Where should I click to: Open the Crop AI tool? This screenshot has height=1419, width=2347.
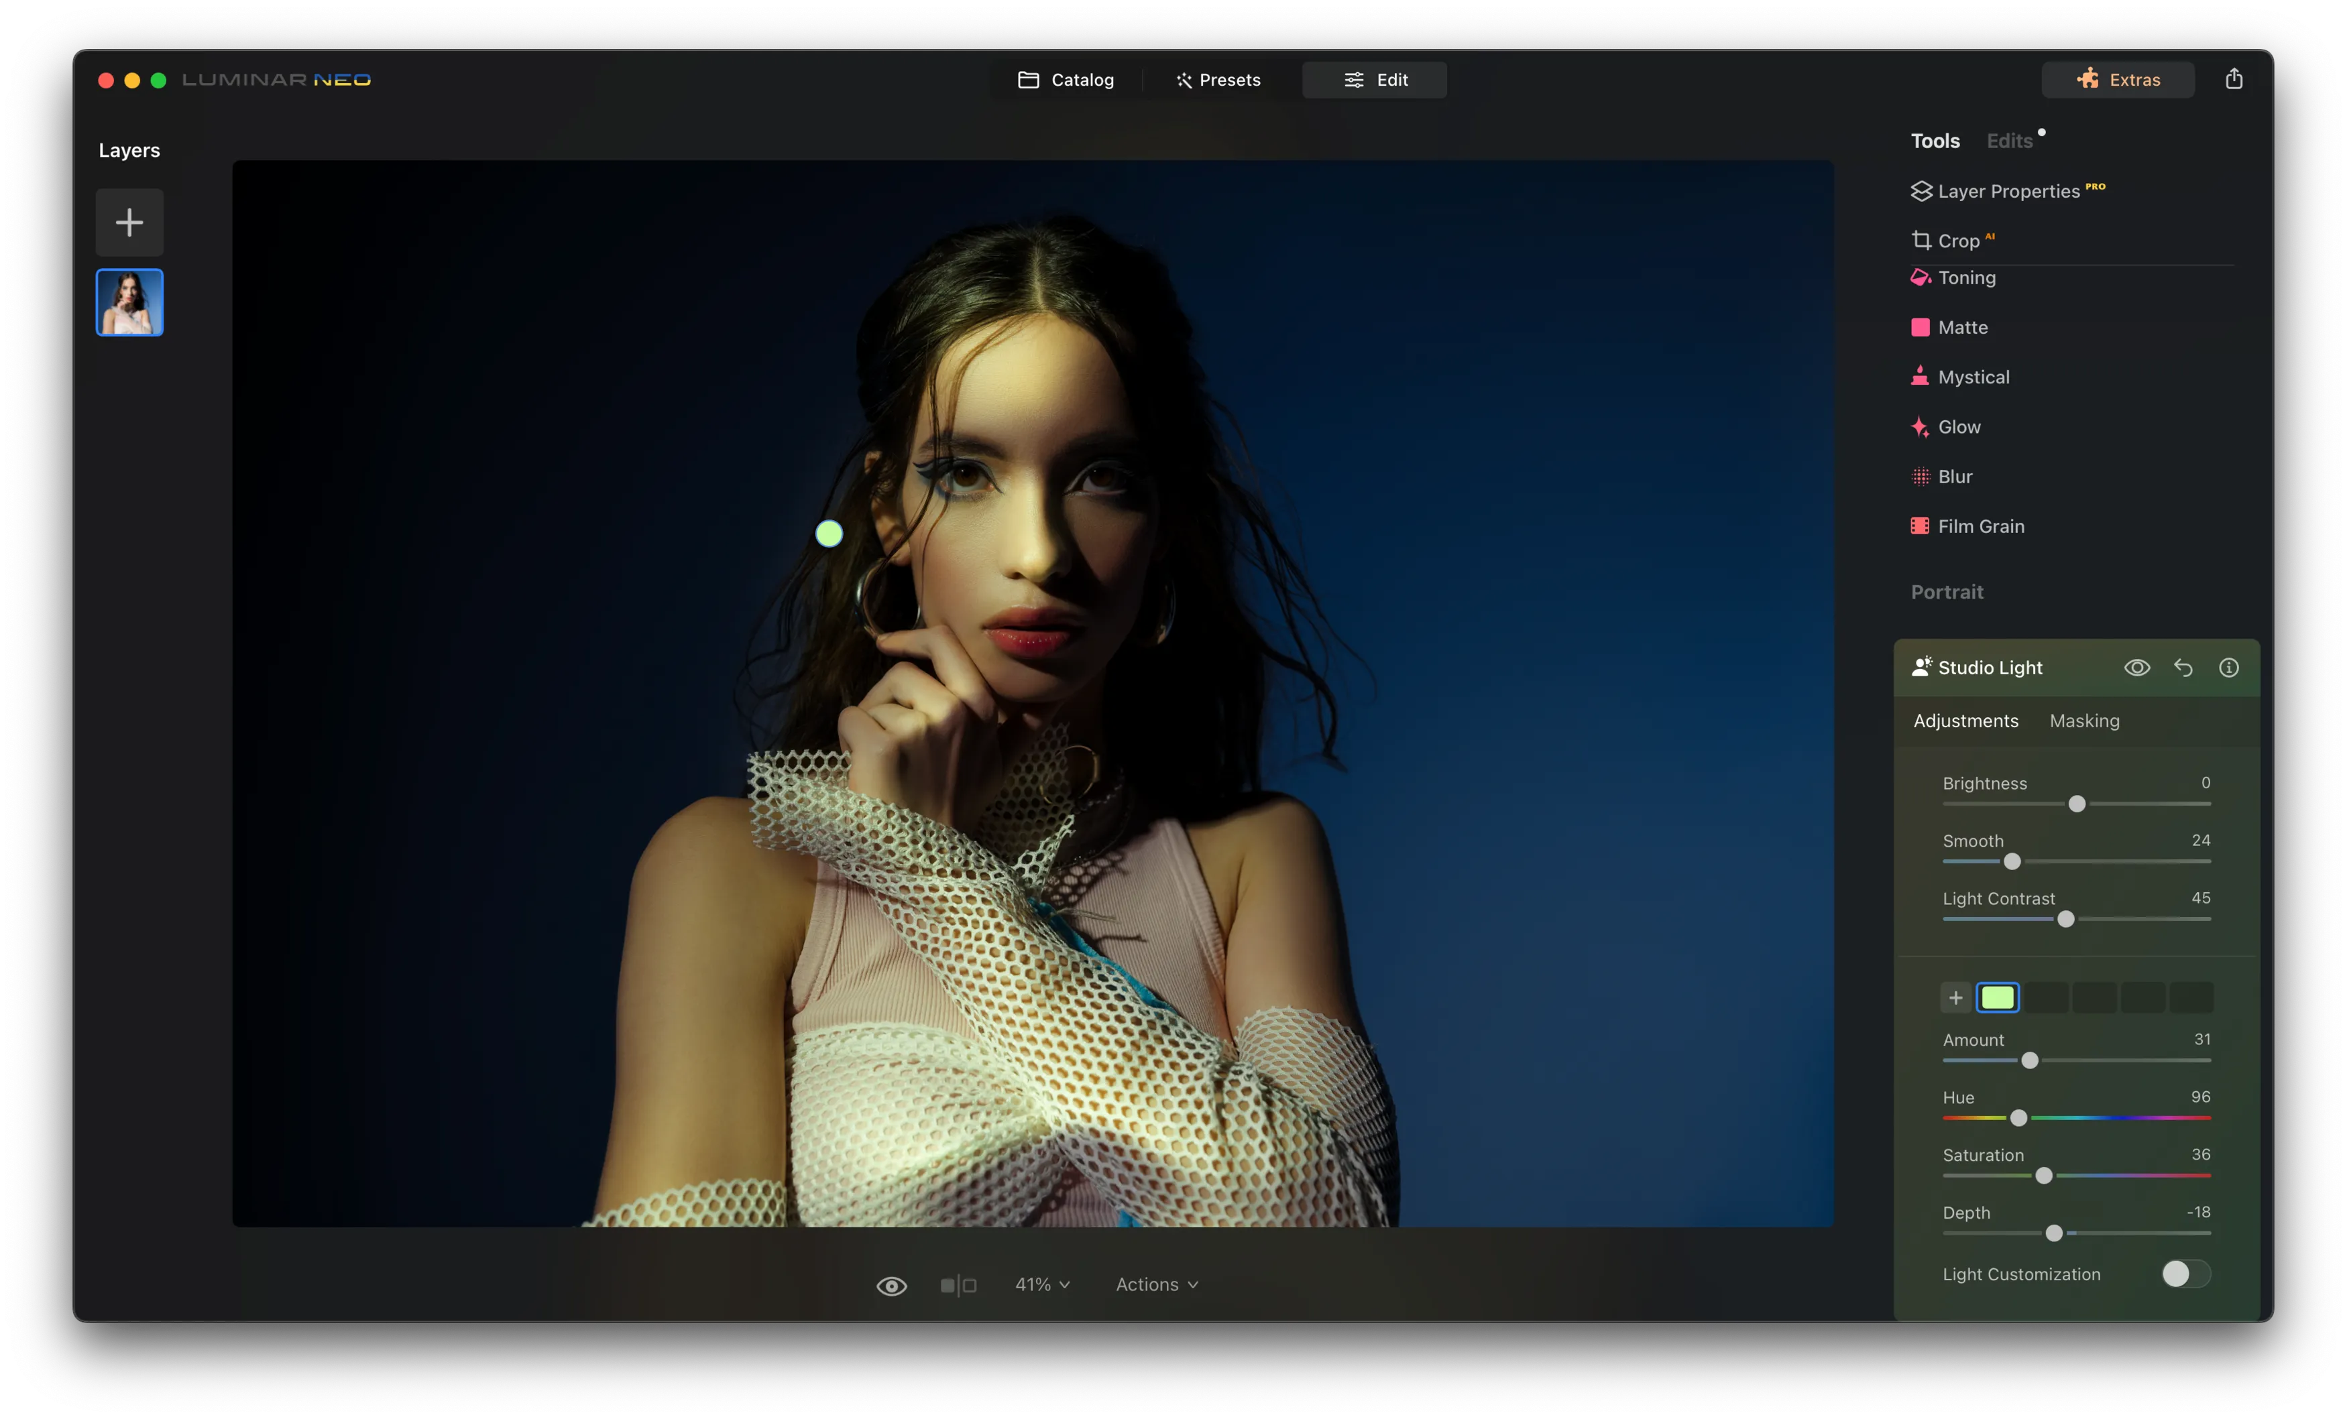point(1957,241)
